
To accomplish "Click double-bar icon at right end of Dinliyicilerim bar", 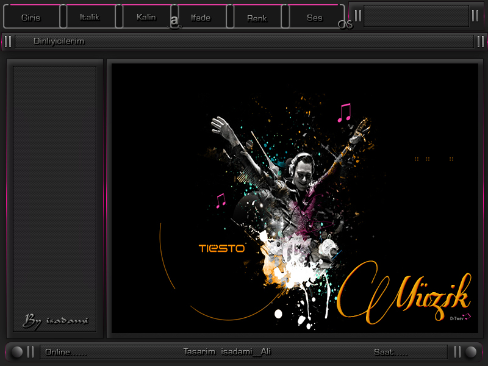I will click(481, 41).
